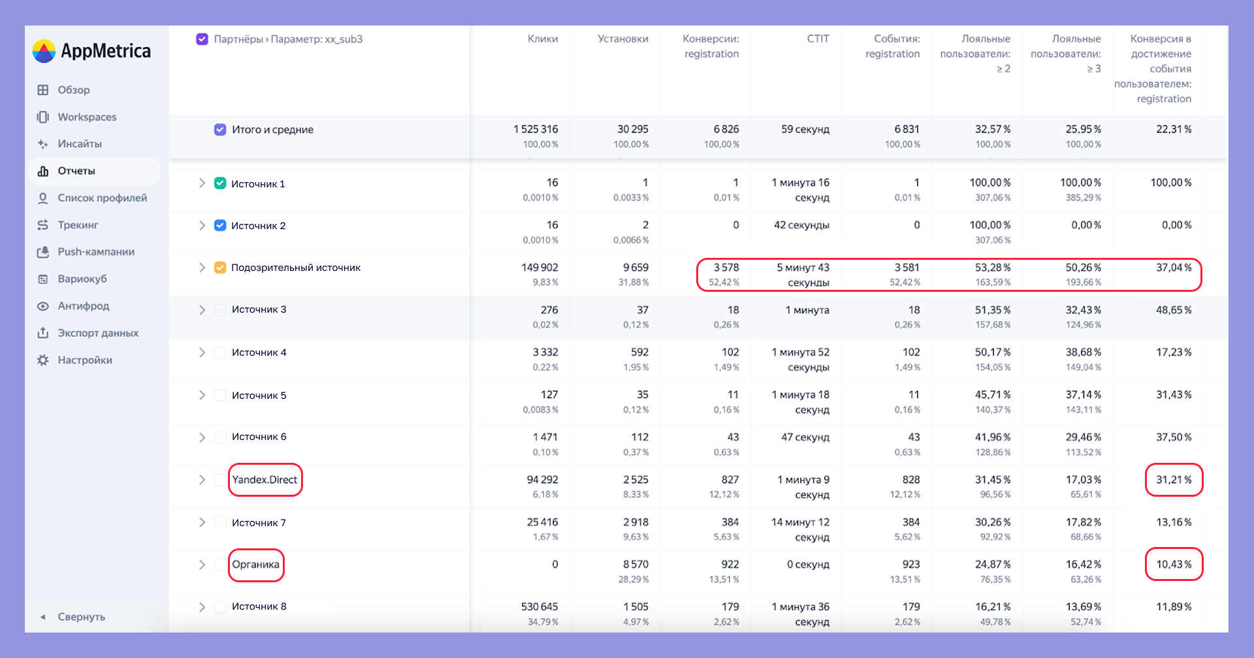Expand the Источник 5 row
Image resolution: width=1254 pixels, height=658 pixels.
(202, 395)
